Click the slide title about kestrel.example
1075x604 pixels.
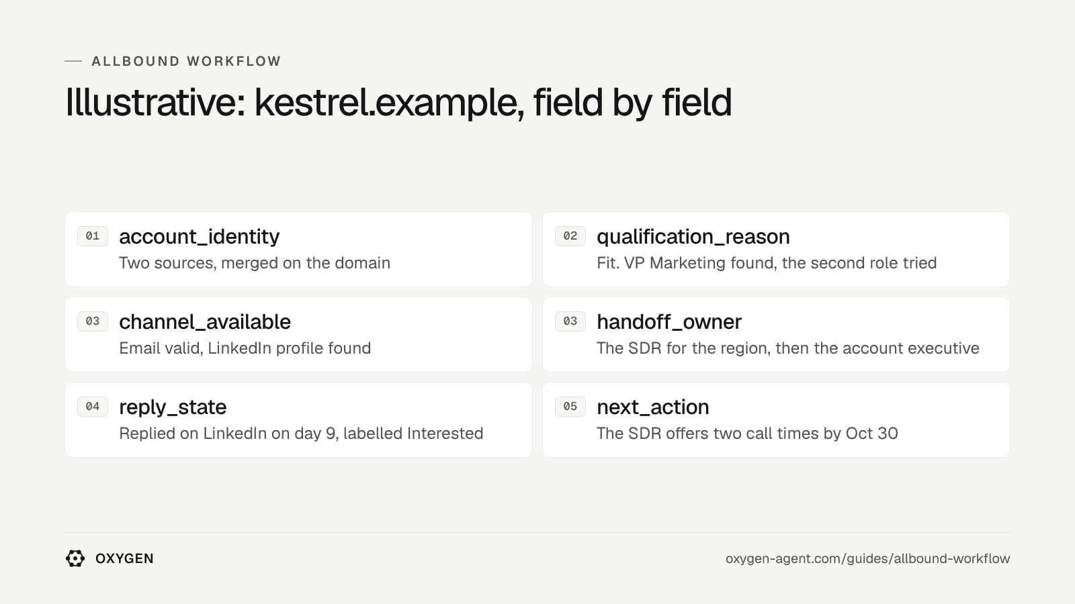click(398, 102)
